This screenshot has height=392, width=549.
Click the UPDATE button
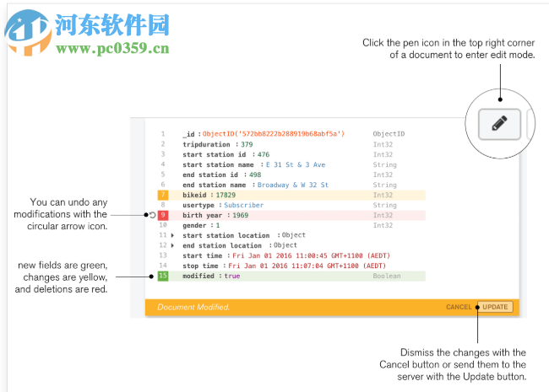[x=495, y=307]
